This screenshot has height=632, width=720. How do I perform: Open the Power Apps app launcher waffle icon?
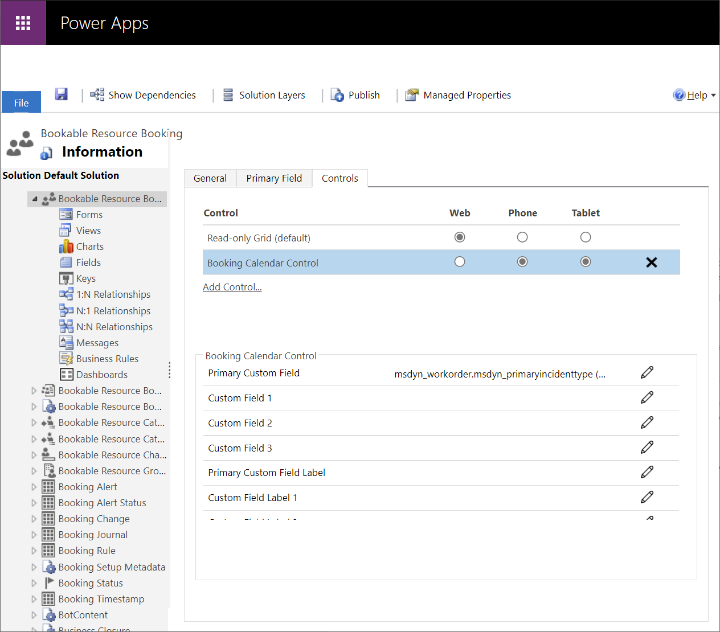point(23,22)
